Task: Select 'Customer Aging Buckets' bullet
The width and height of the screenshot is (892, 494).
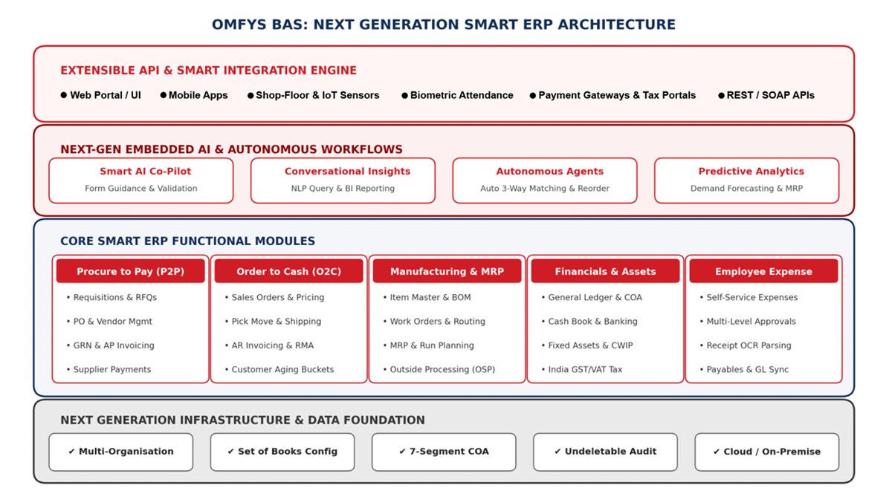Action: click(x=279, y=369)
